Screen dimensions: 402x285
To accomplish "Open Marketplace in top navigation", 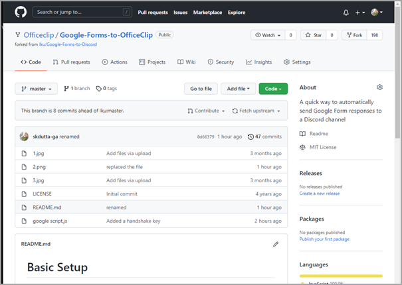I will [207, 13].
